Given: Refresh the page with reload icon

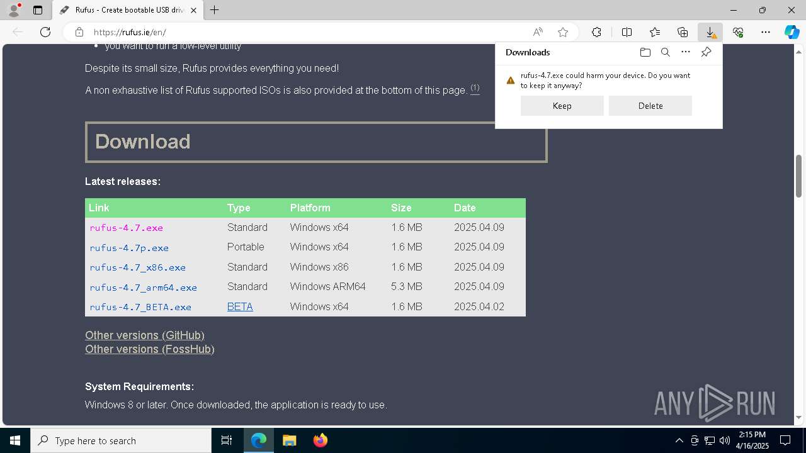Looking at the screenshot, I should point(45,32).
